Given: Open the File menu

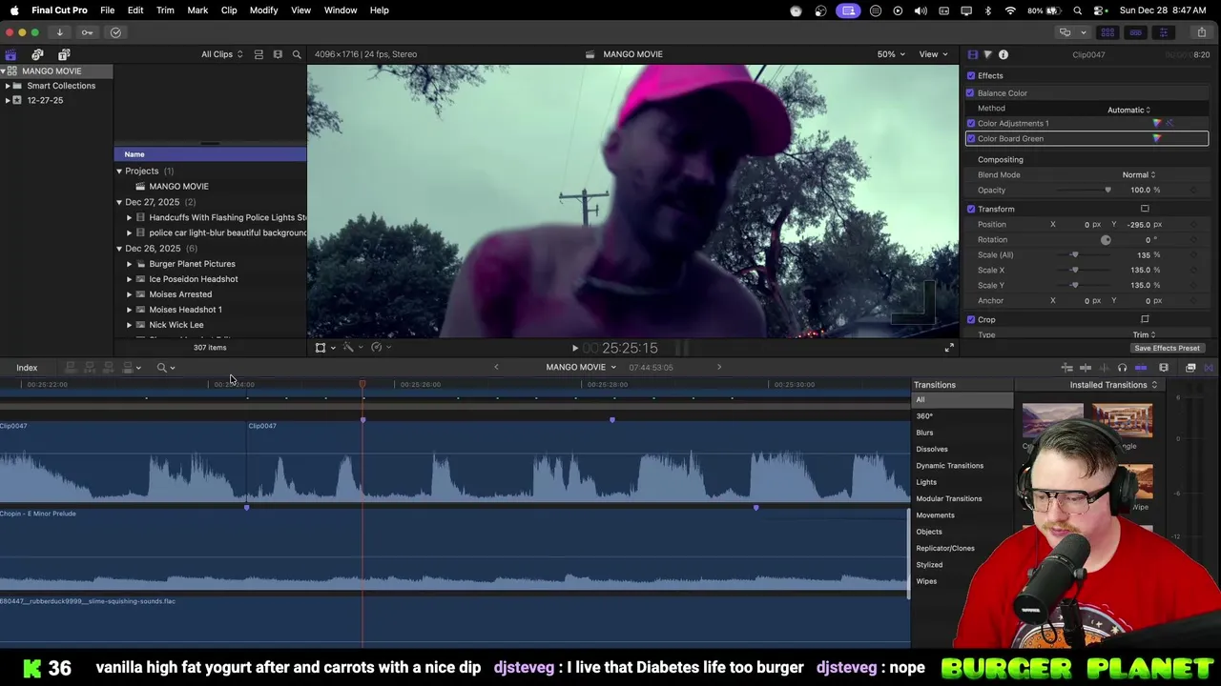Looking at the screenshot, I should click(x=107, y=10).
